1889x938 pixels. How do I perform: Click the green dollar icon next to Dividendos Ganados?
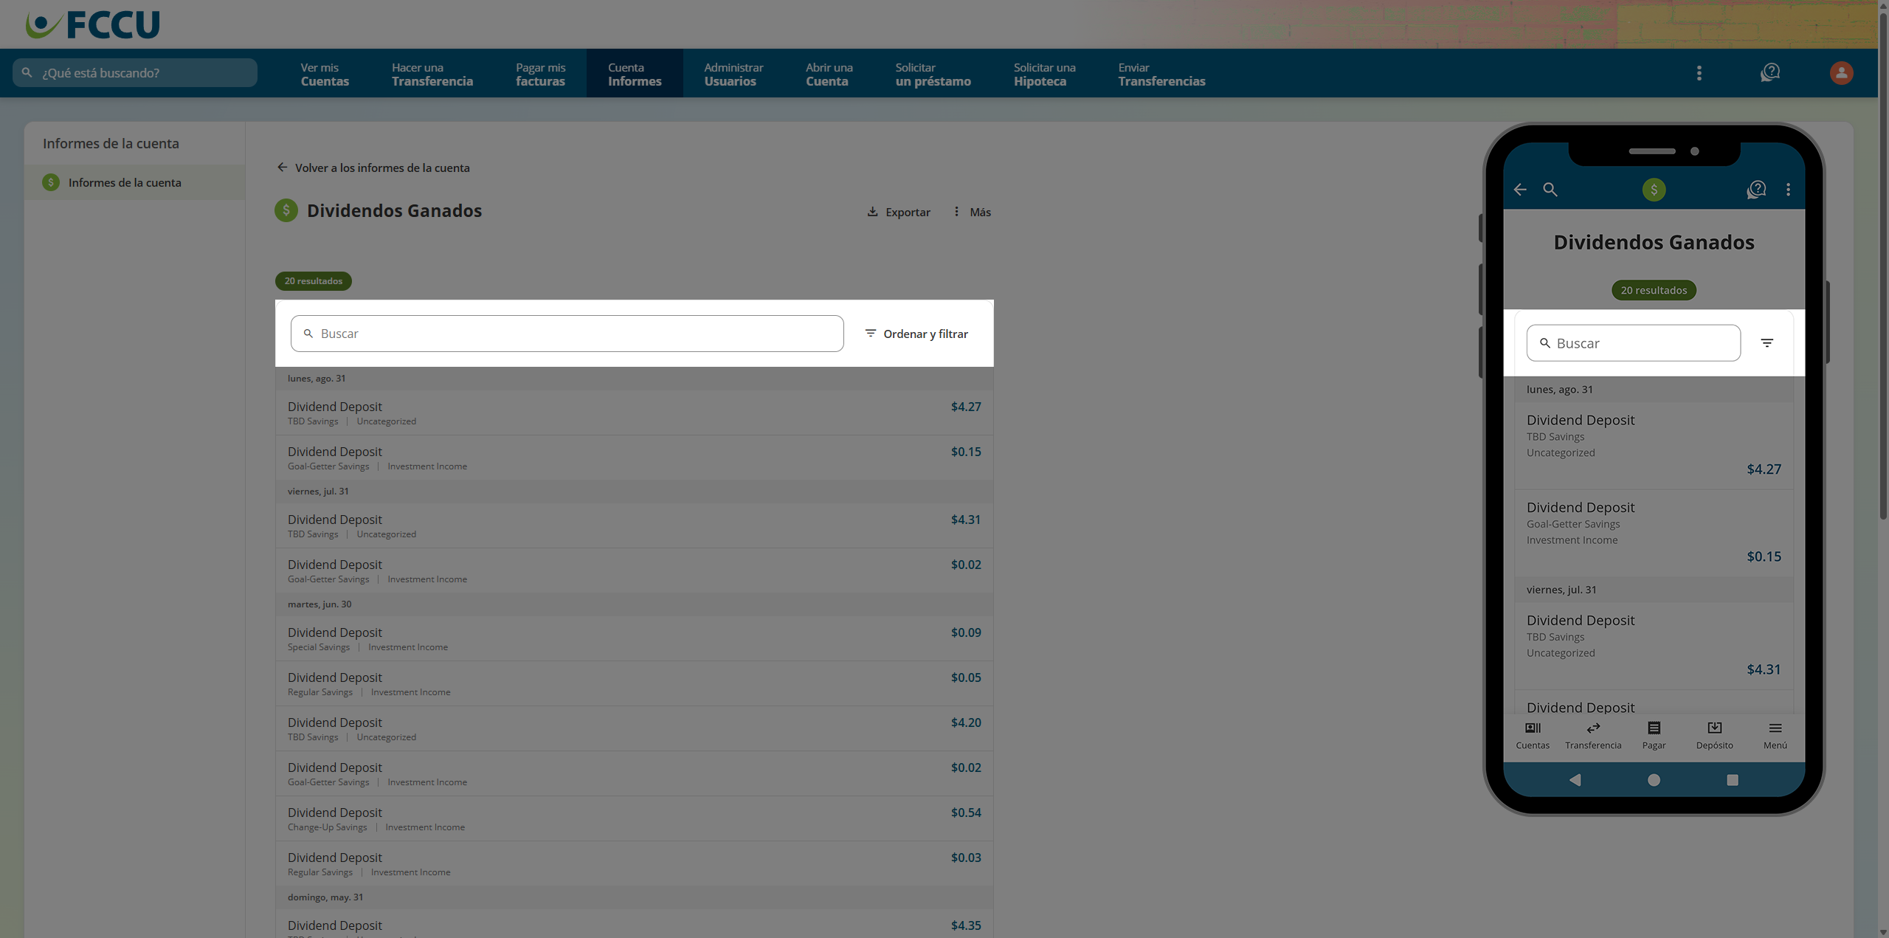coord(286,210)
